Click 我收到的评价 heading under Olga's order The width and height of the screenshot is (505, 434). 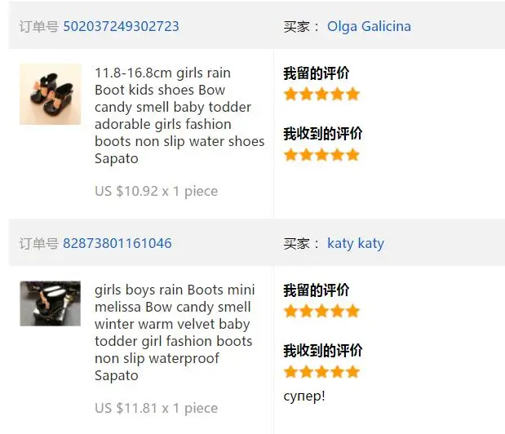[323, 134]
